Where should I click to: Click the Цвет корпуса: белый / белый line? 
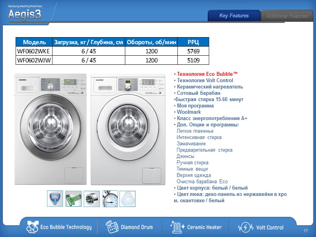[x=211, y=188]
